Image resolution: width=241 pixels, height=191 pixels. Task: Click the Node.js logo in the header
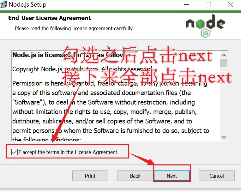(x=206, y=26)
